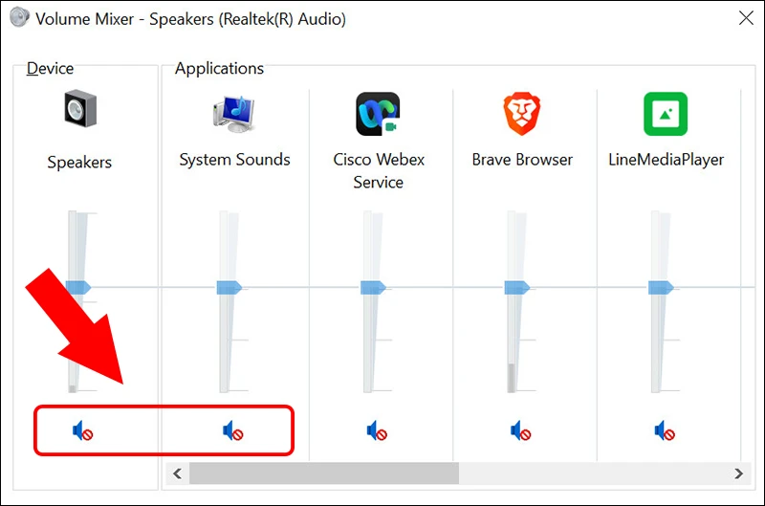The height and width of the screenshot is (506, 765).
Task: Toggle mute for Cisco Webex Service
Action: pyautogui.click(x=377, y=432)
